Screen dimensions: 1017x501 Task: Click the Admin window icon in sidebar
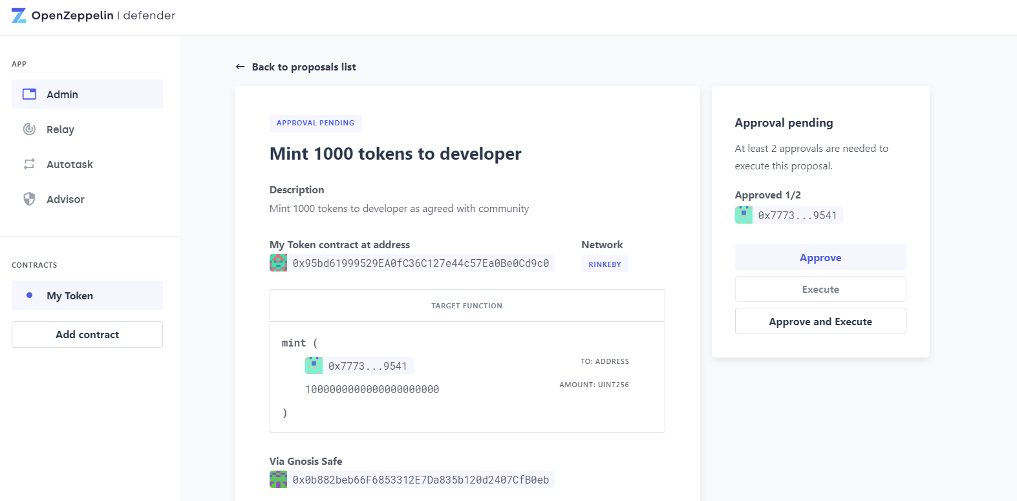[29, 94]
